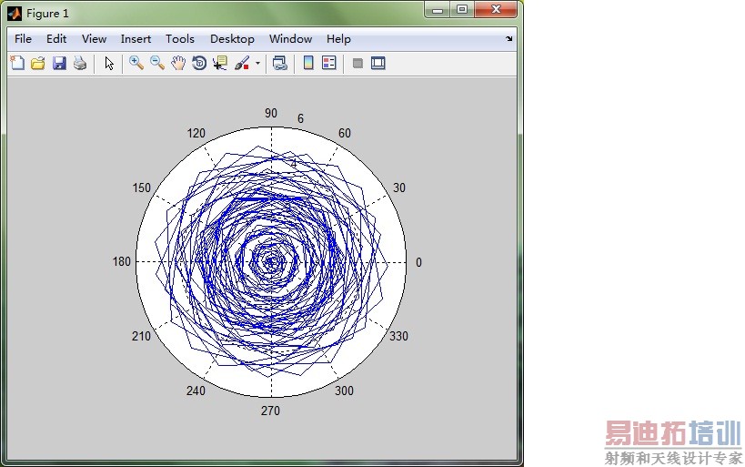745x467 pixels.
Task: Toggle the Link Plot tool
Action: tap(280, 63)
